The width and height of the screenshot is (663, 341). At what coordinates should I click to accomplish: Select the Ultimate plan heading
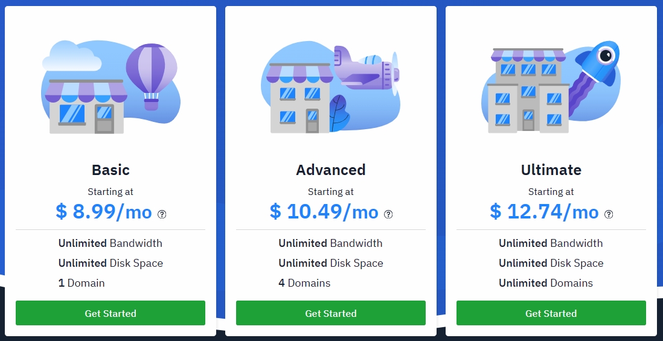551,170
